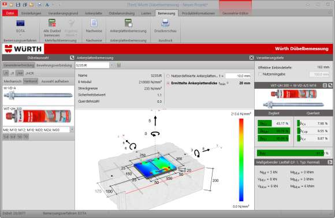Click the green βNV 91.10% utilization bar

coord(291,153)
